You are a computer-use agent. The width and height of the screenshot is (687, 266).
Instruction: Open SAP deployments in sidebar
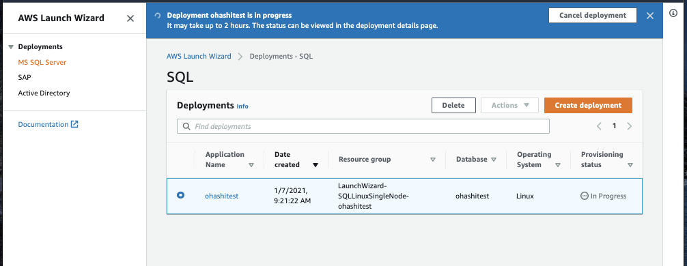click(x=25, y=78)
